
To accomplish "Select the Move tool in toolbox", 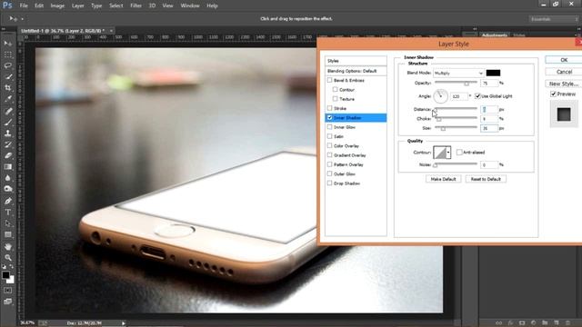I will 8,44.
